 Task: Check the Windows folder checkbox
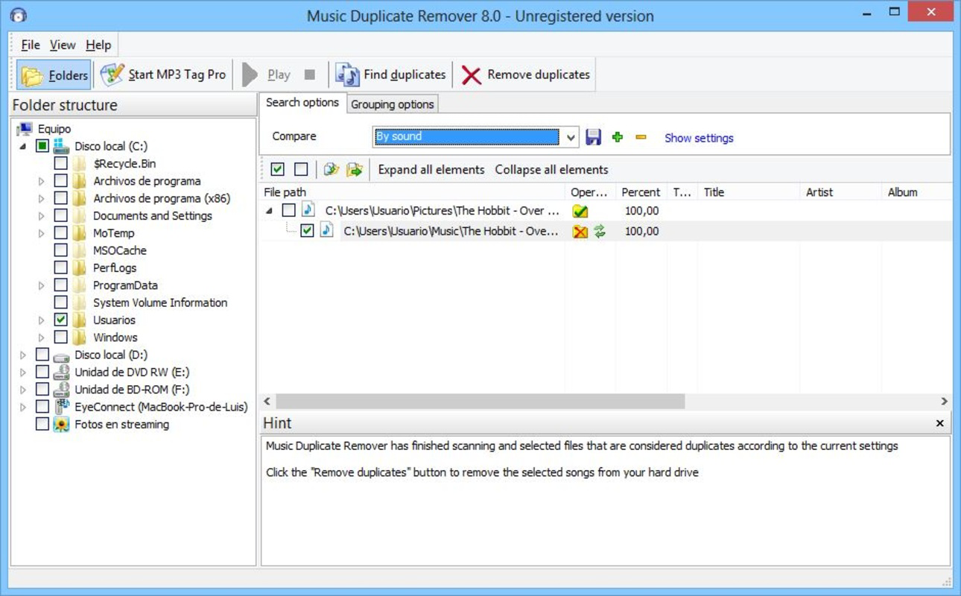(61, 337)
